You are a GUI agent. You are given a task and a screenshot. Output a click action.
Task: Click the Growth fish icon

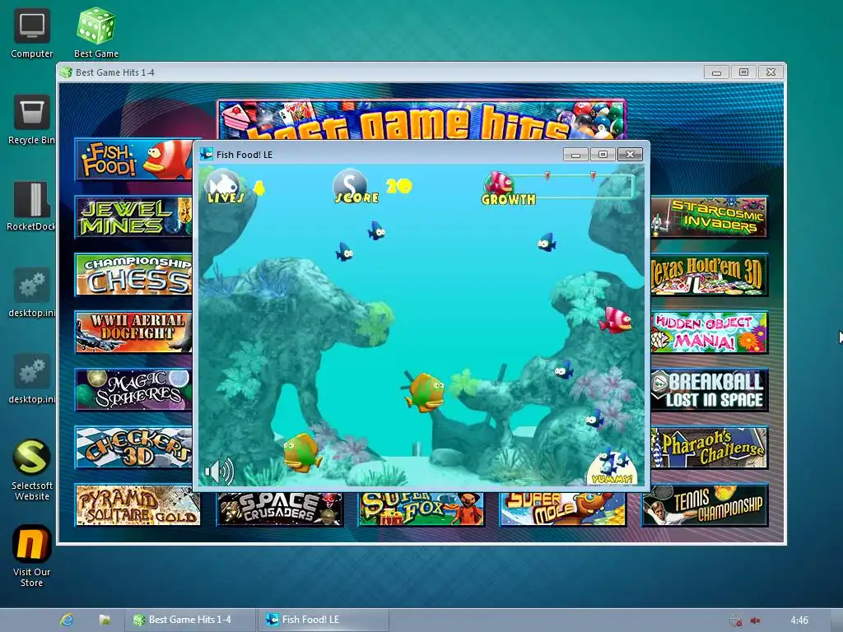point(499,183)
